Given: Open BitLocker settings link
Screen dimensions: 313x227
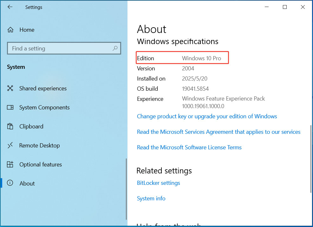Looking at the screenshot, I should 158,183.
